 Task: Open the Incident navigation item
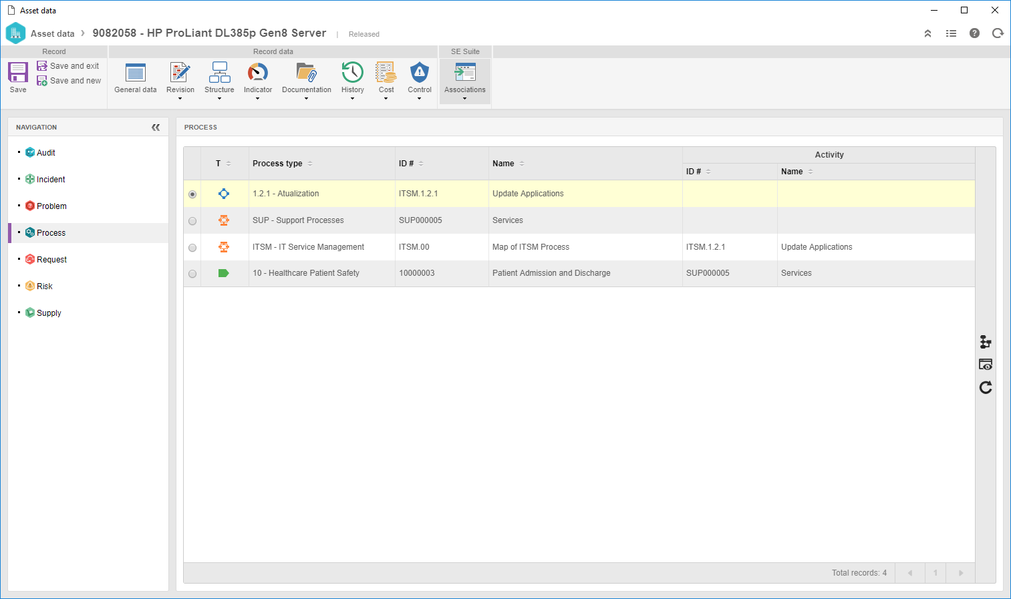coord(51,180)
